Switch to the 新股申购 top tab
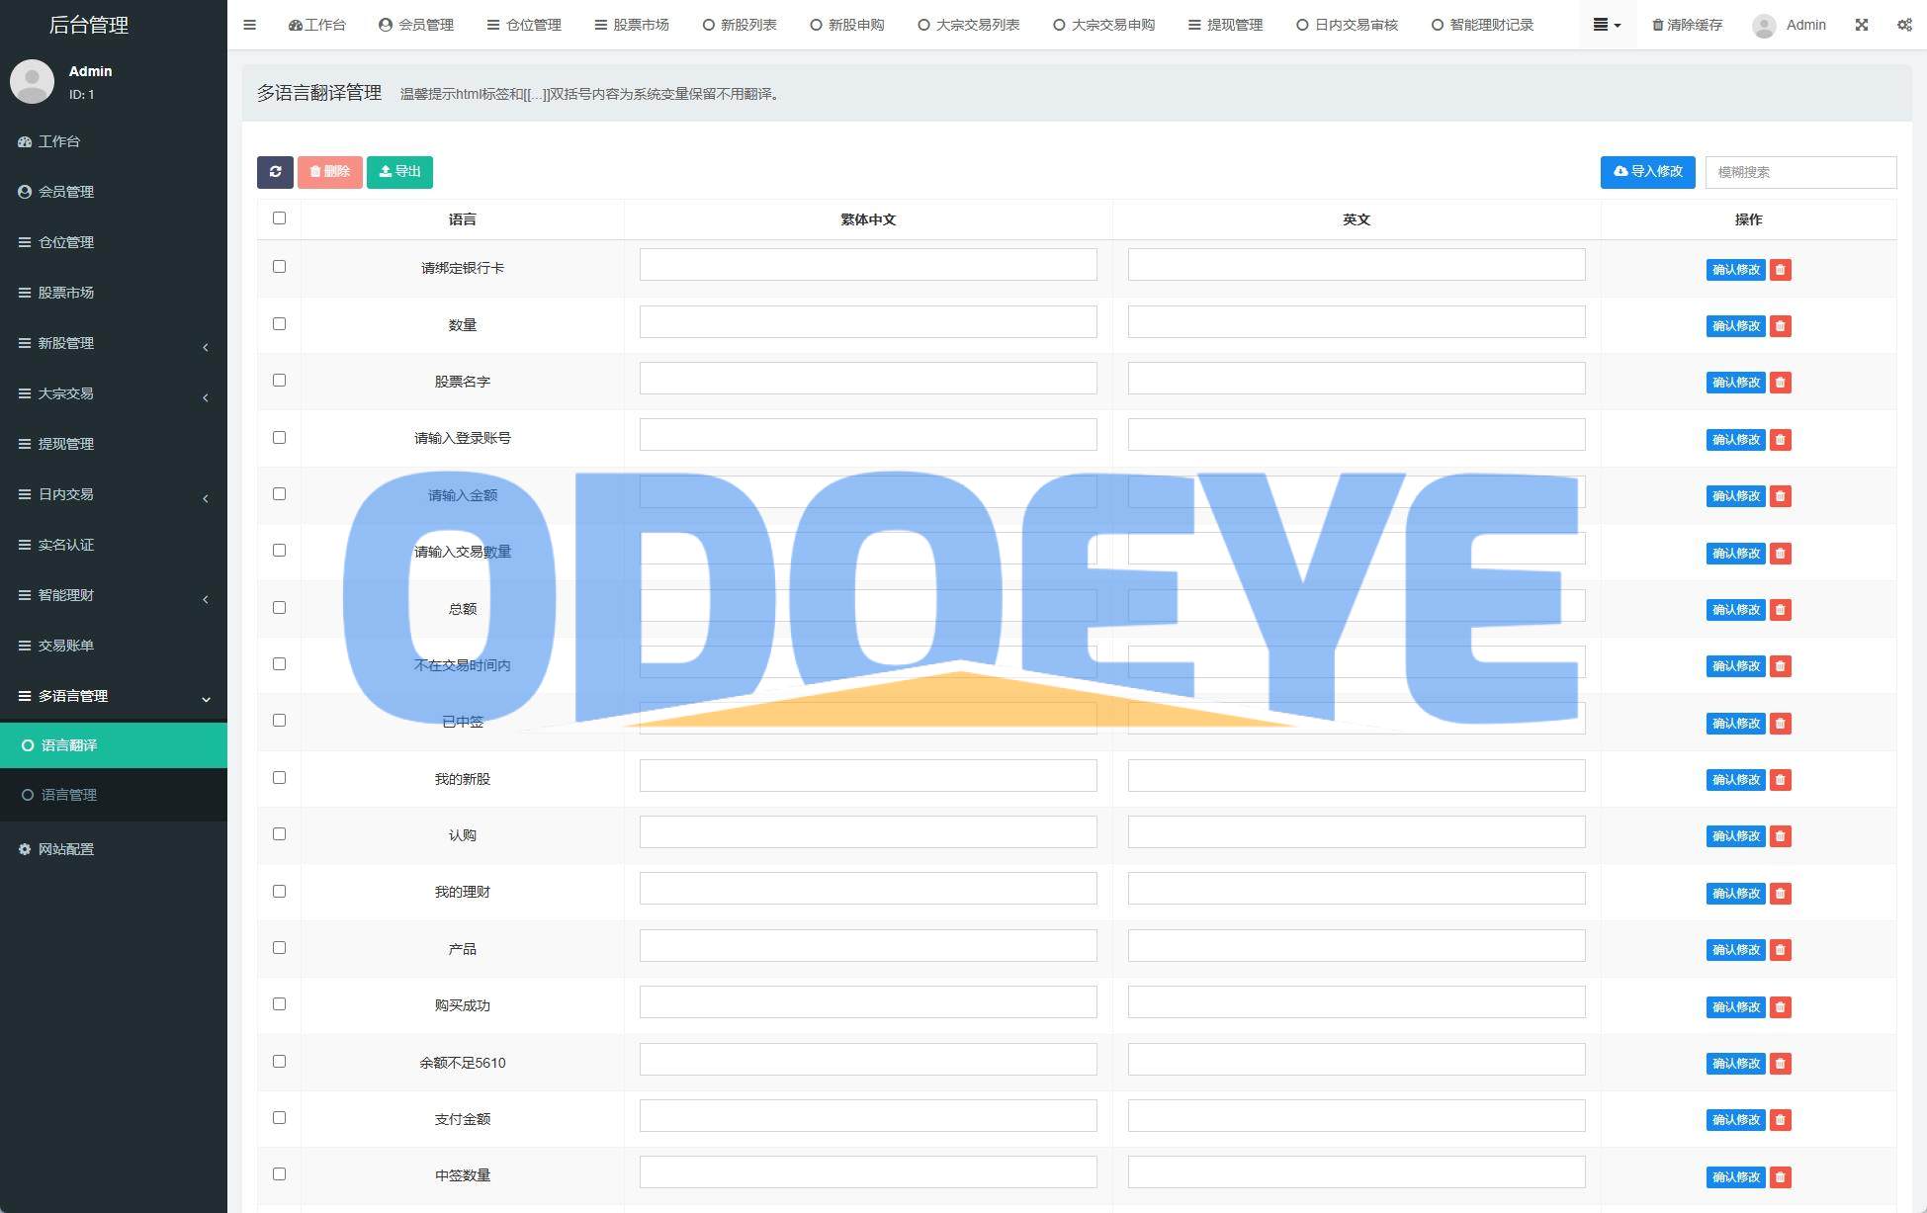 [846, 25]
